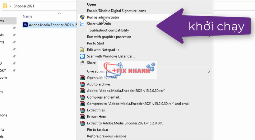This screenshot has width=255, height=140.
Task: Click WinRAR icon beside Compress and email
Action: point(82,97)
